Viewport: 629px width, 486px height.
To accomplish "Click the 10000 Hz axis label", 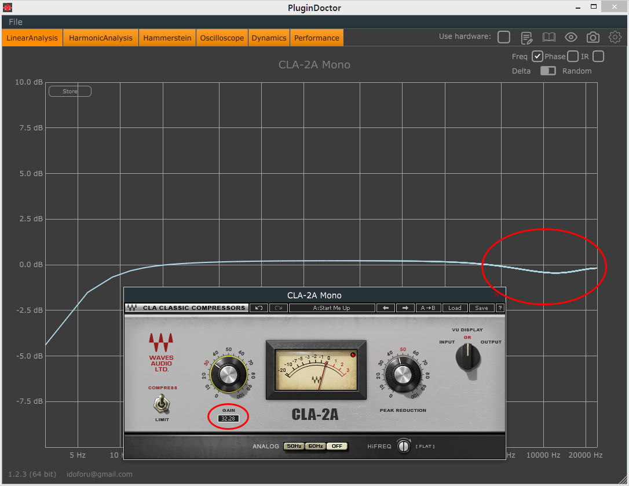I will tap(543, 455).
